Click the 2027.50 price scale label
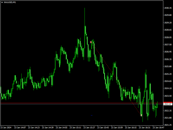173x130 pixels. 168,45
